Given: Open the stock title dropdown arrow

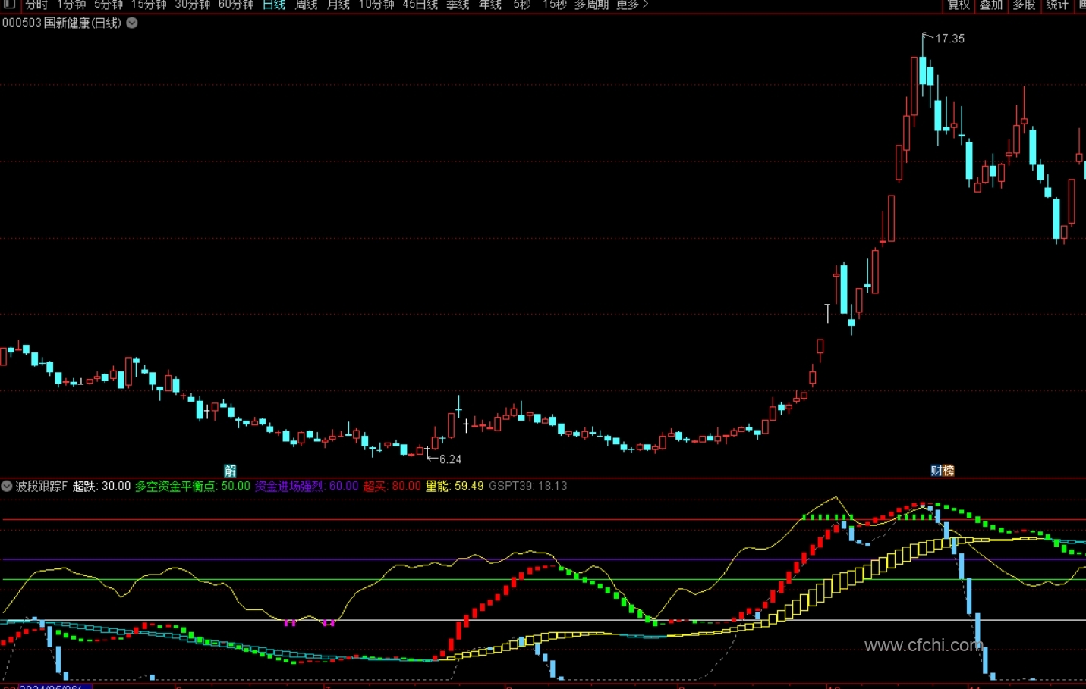Looking at the screenshot, I should (132, 23).
